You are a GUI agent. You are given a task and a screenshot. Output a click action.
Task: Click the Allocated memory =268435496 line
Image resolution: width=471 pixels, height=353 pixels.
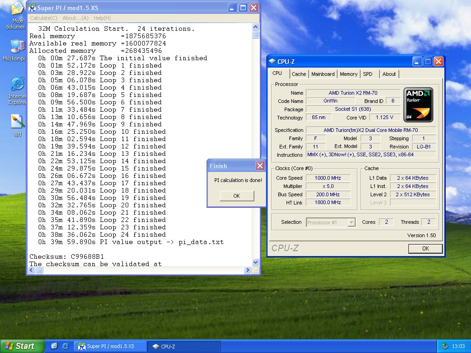tap(96, 51)
